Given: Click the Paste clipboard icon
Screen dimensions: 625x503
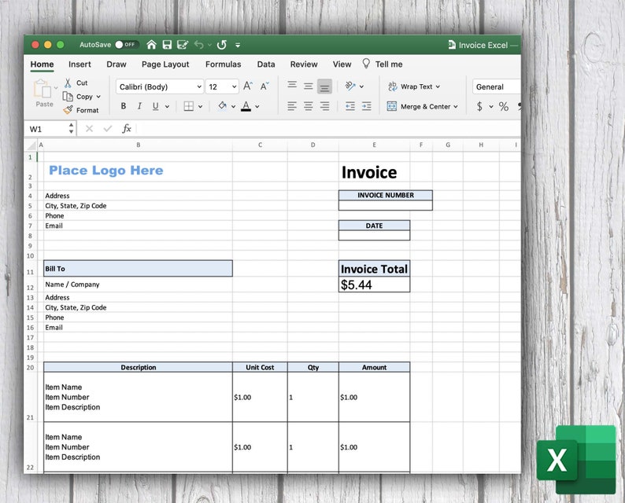Looking at the screenshot, I should [x=43, y=89].
